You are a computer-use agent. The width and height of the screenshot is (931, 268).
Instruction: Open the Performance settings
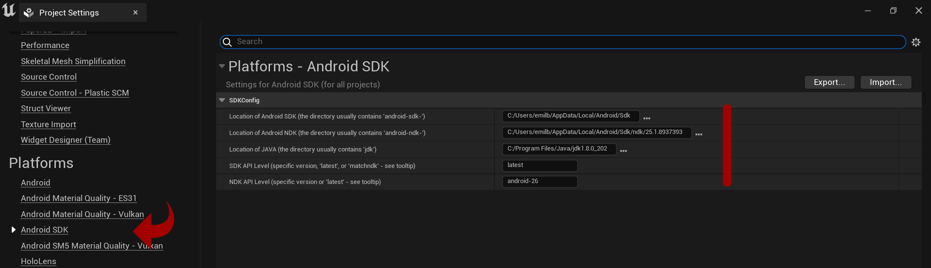pyautogui.click(x=45, y=45)
